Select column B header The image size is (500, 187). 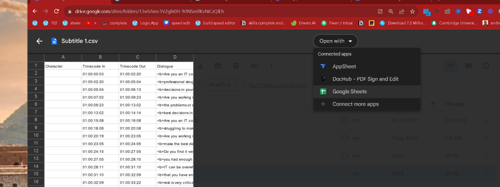point(100,57)
